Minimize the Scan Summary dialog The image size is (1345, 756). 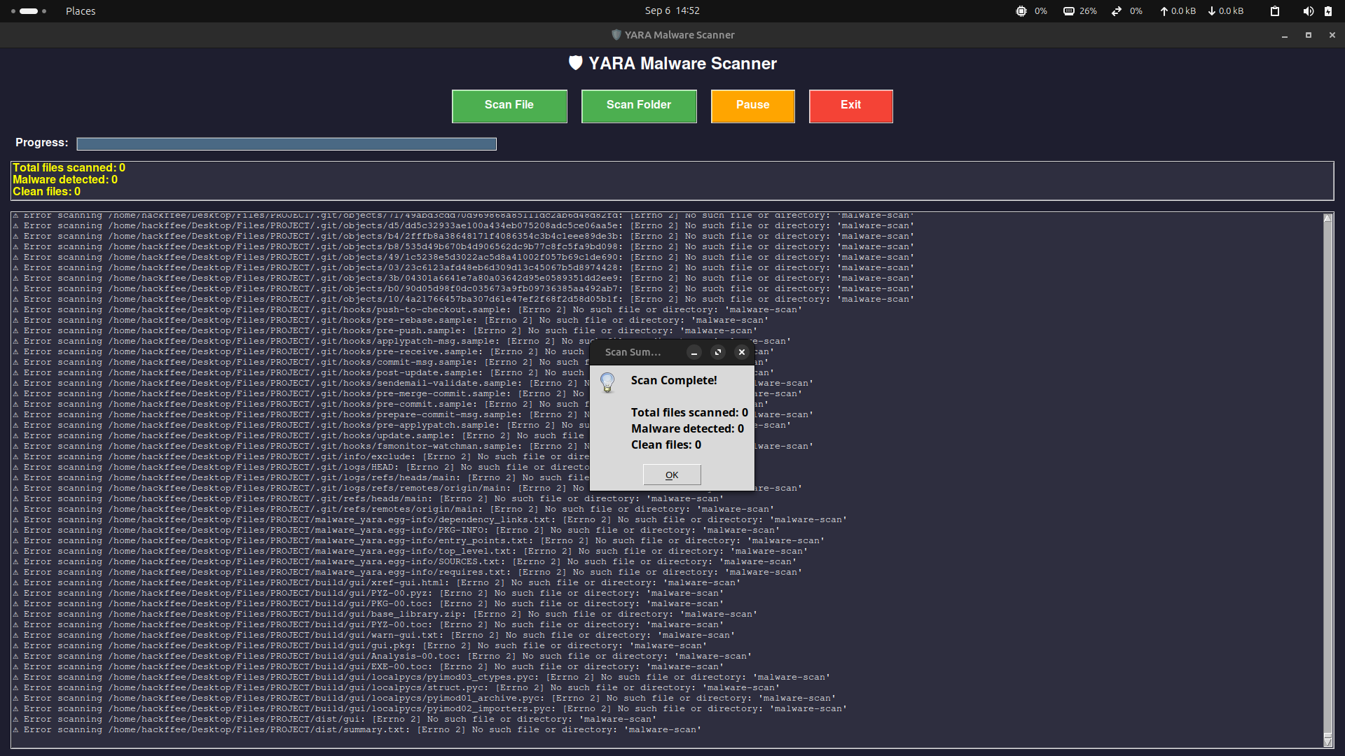tap(694, 352)
